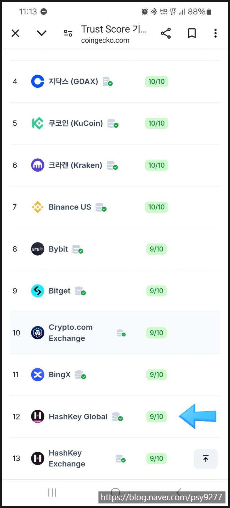The height and width of the screenshot is (508, 230).
Task: Select the HashKey Global row name
Action: pyautogui.click(x=78, y=417)
